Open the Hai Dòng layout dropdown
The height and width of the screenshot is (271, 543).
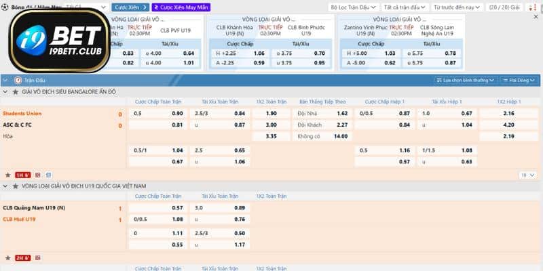tap(519, 80)
